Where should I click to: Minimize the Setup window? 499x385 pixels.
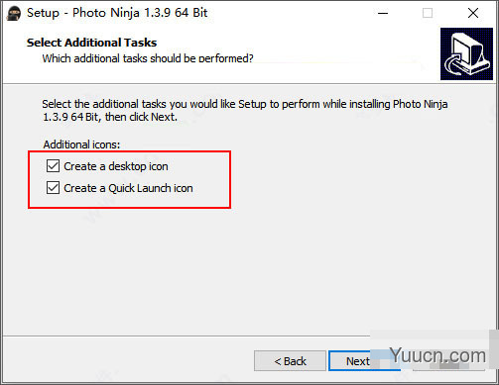[383, 13]
